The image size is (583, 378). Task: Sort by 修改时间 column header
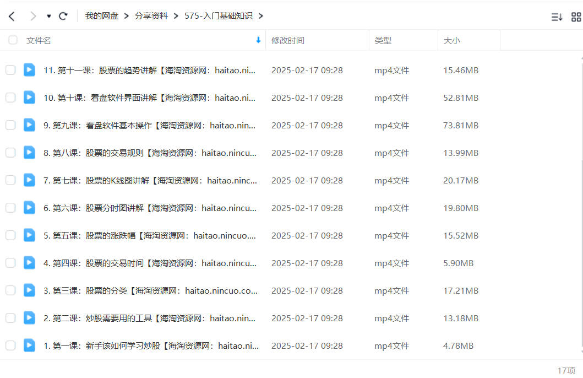[288, 41]
